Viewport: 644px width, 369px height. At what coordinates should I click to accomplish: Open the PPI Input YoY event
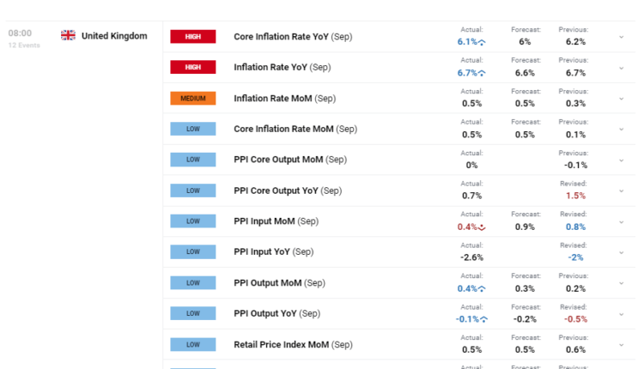click(x=275, y=252)
